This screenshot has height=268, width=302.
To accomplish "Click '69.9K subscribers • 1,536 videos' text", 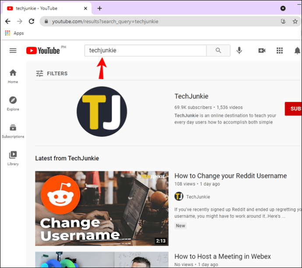I will [208, 108].
